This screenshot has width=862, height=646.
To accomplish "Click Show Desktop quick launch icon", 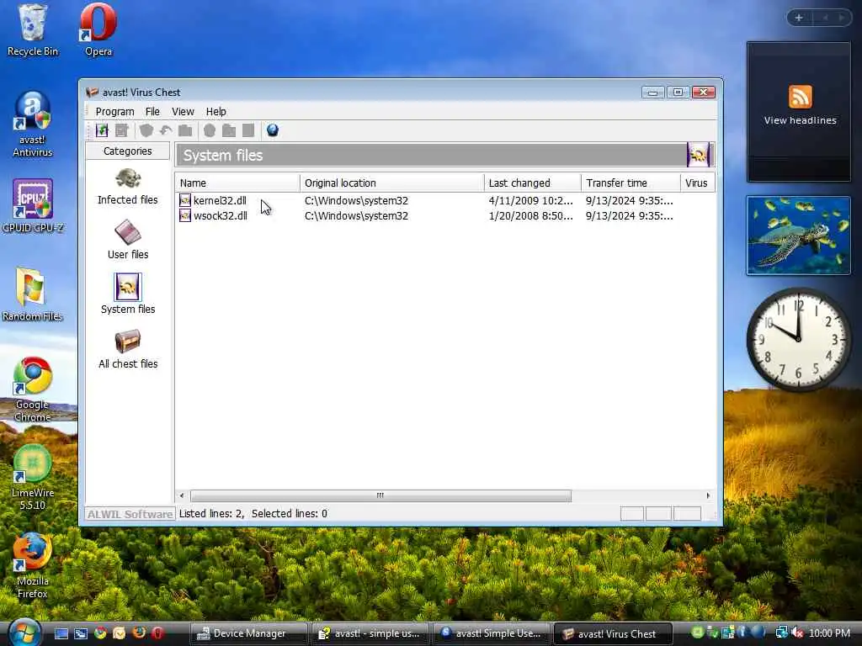I will pyautogui.click(x=61, y=633).
